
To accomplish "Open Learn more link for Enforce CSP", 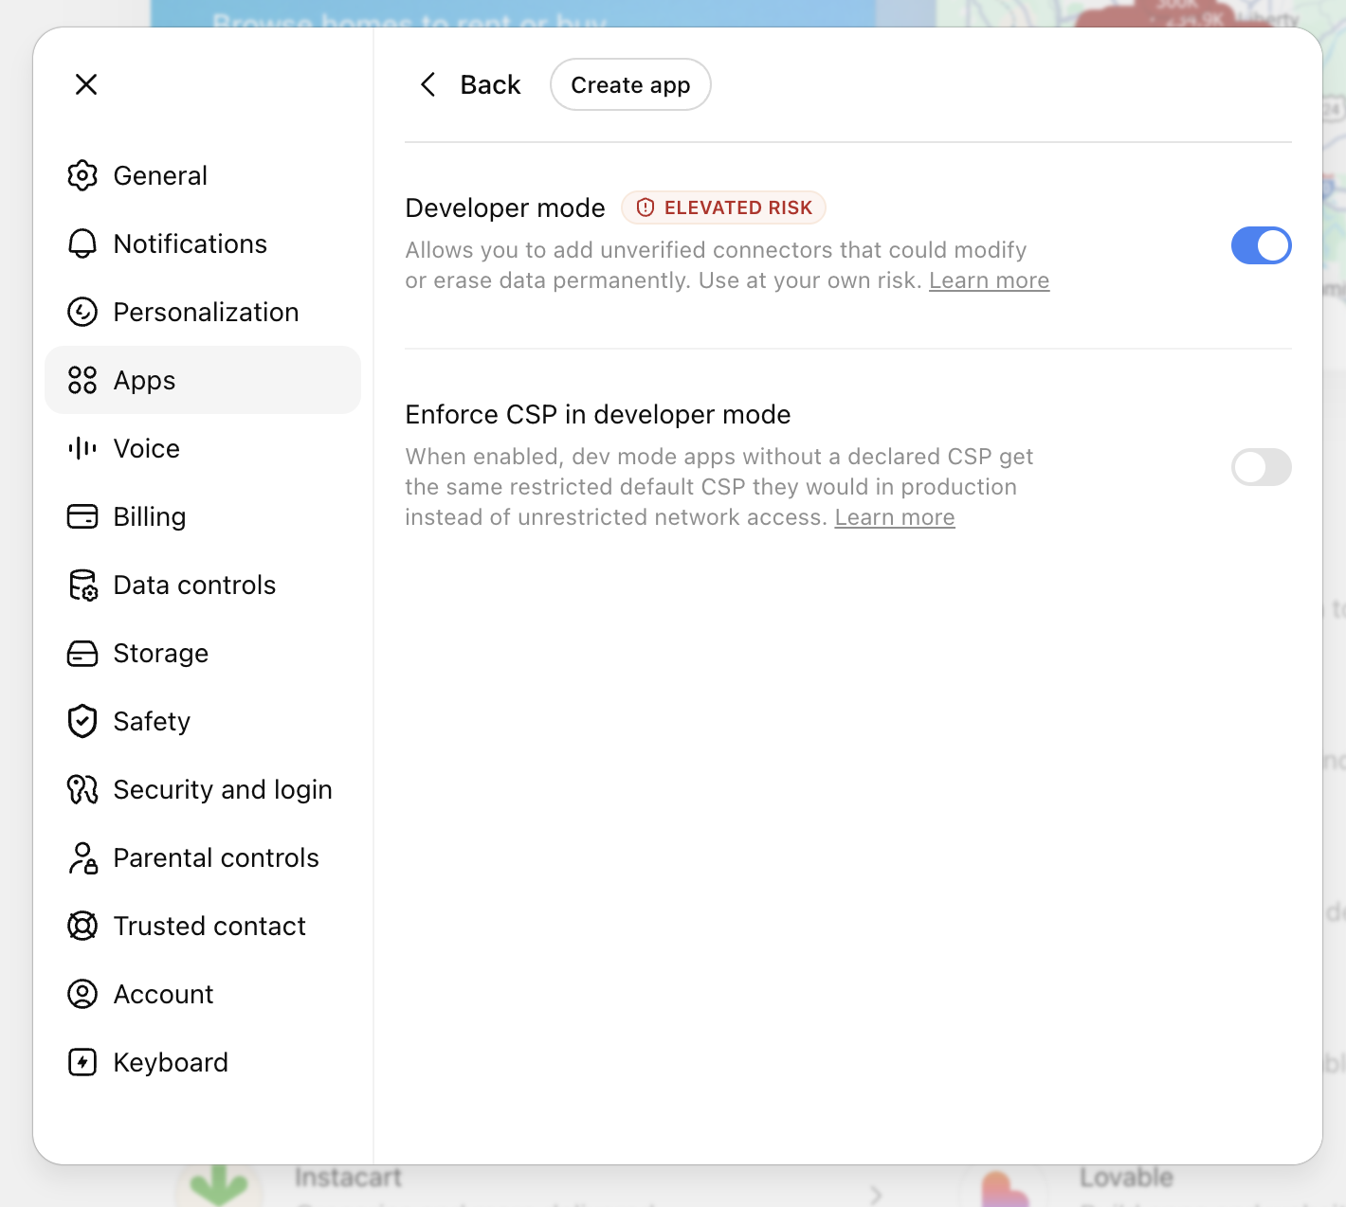I will [895, 517].
